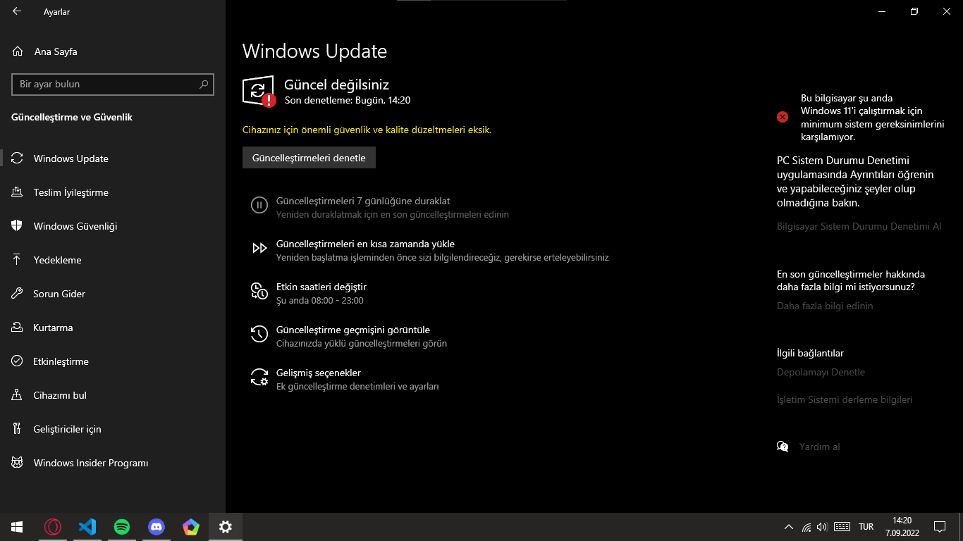Viewport: 963px width, 541px height.
Task: Open Visual Studio Code from taskbar
Action: point(87,527)
